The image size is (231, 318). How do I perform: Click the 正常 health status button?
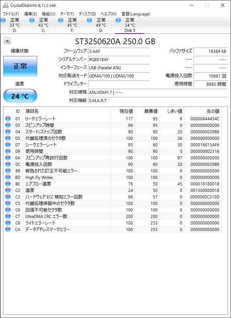pos(20,66)
